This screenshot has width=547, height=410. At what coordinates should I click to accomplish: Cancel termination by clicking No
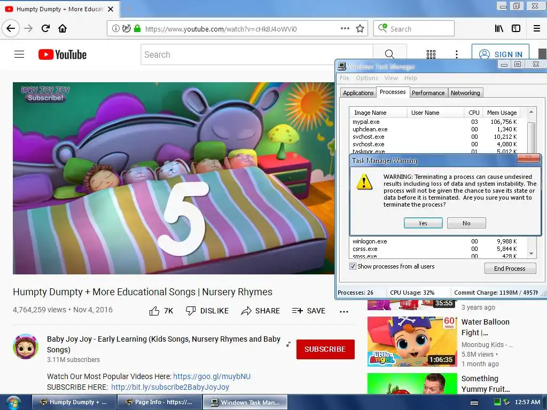click(x=466, y=223)
